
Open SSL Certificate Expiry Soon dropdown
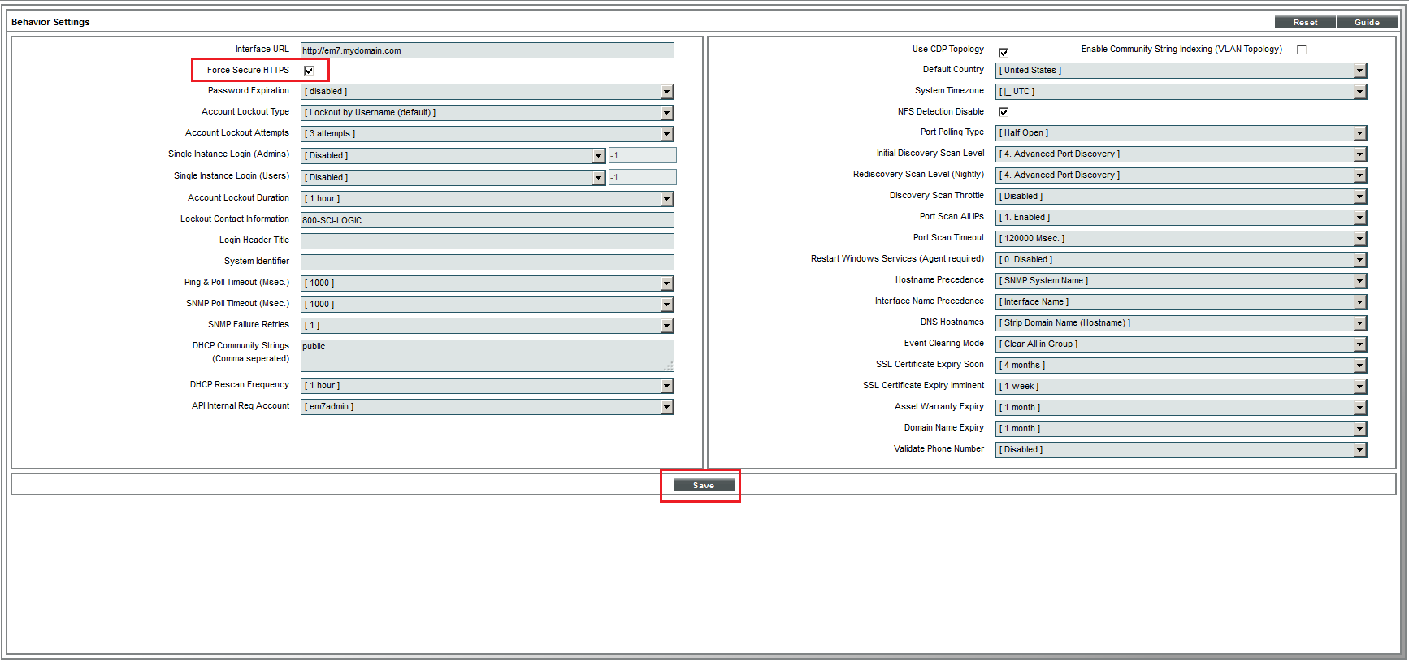[1181, 366]
